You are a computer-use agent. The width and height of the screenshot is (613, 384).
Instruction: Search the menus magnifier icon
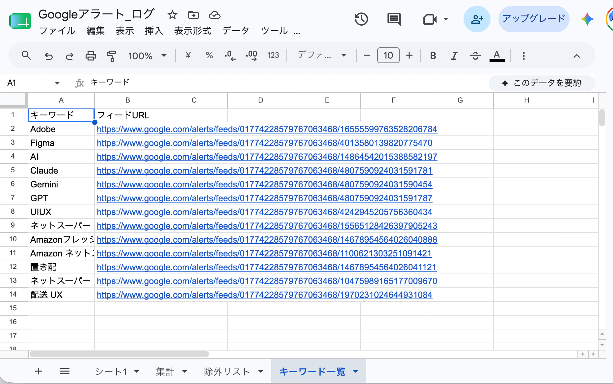coord(26,55)
